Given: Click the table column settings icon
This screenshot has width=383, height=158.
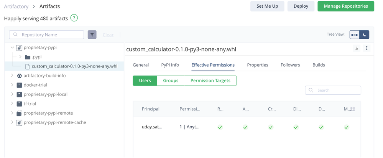Looking at the screenshot, I should point(352,109).
